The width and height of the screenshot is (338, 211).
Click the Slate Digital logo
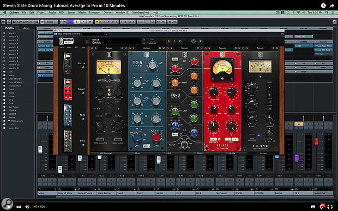(x=66, y=41)
